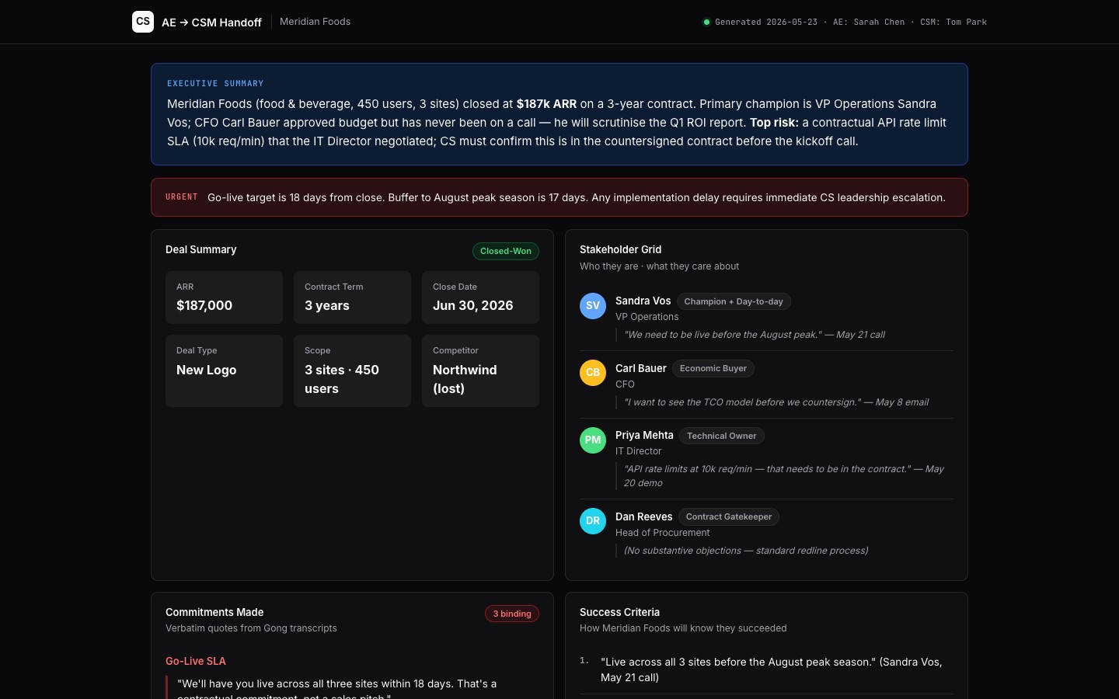Click Carl's TCO model quote
The image size is (1119, 699).
[776, 402]
